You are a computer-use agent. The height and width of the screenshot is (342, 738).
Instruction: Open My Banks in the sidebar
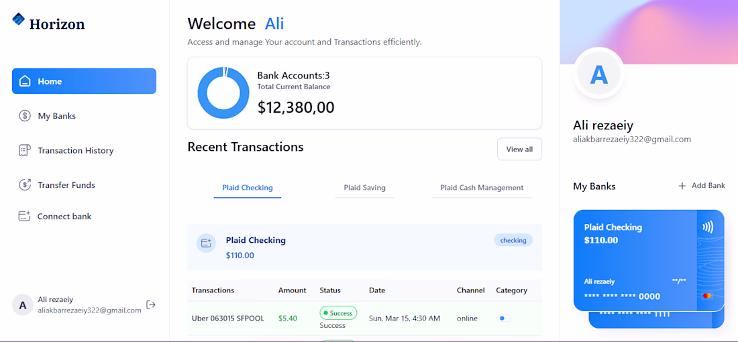[84, 116]
